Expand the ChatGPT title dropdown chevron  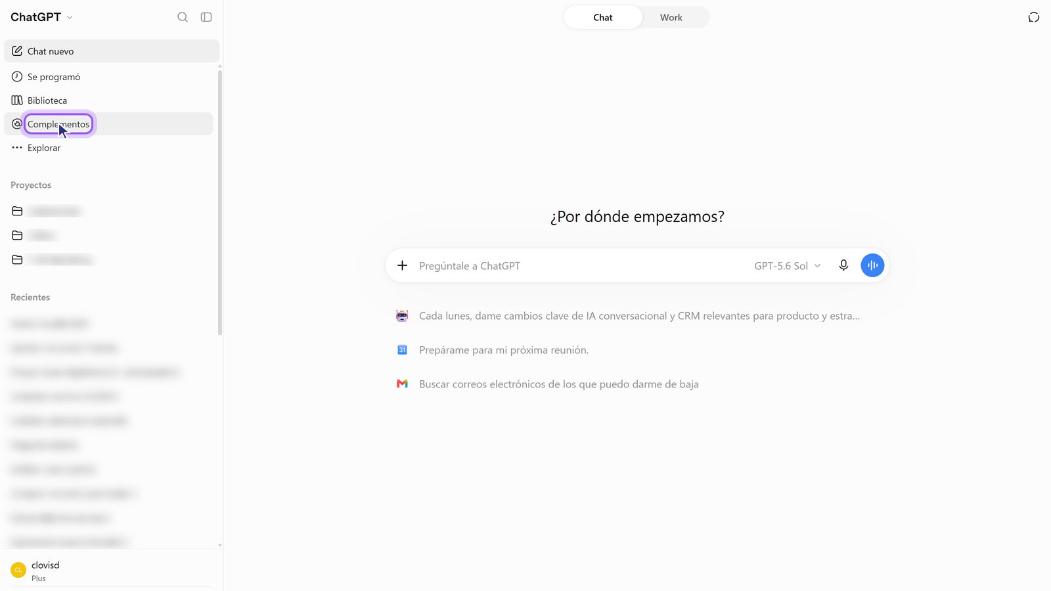pos(70,18)
